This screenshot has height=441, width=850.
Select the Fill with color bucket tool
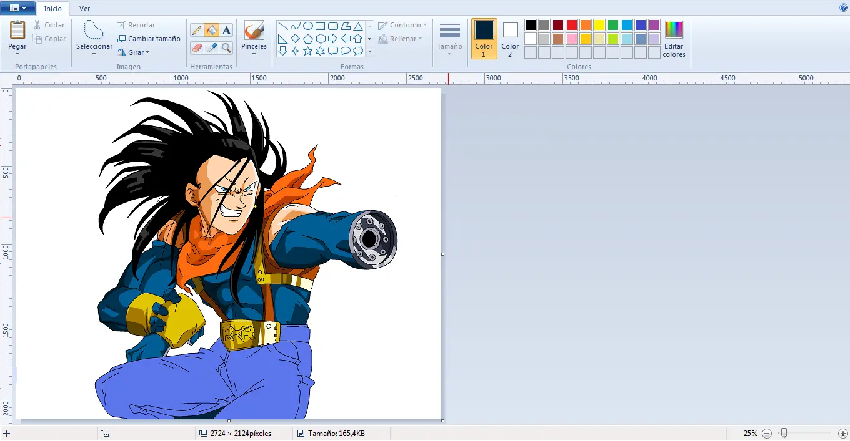pos(212,30)
